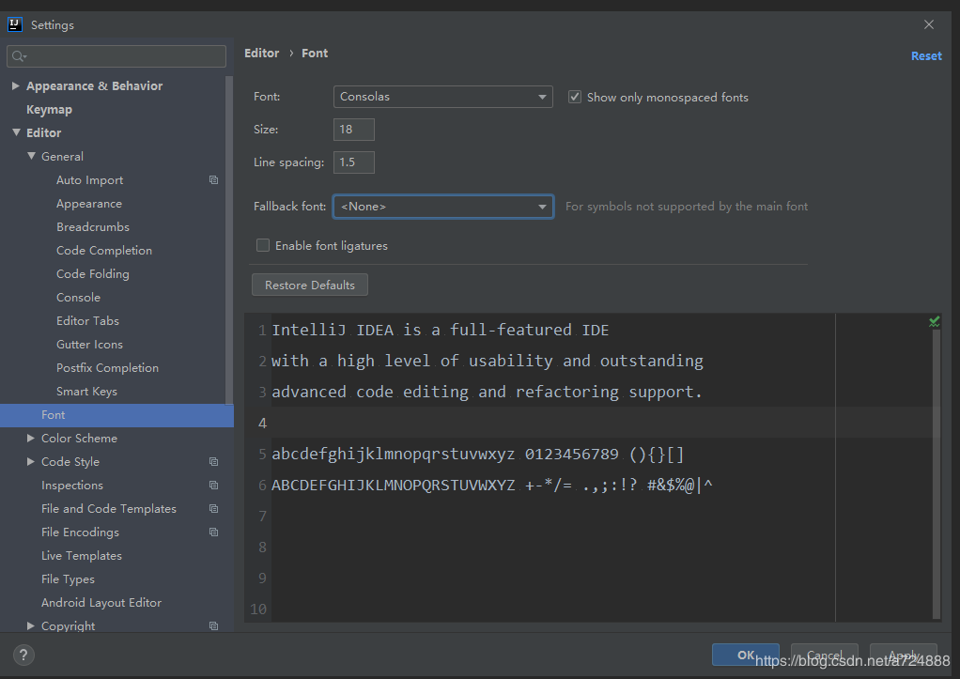
Task: Click the green inspection checkmark in preview
Action: (935, 321)
